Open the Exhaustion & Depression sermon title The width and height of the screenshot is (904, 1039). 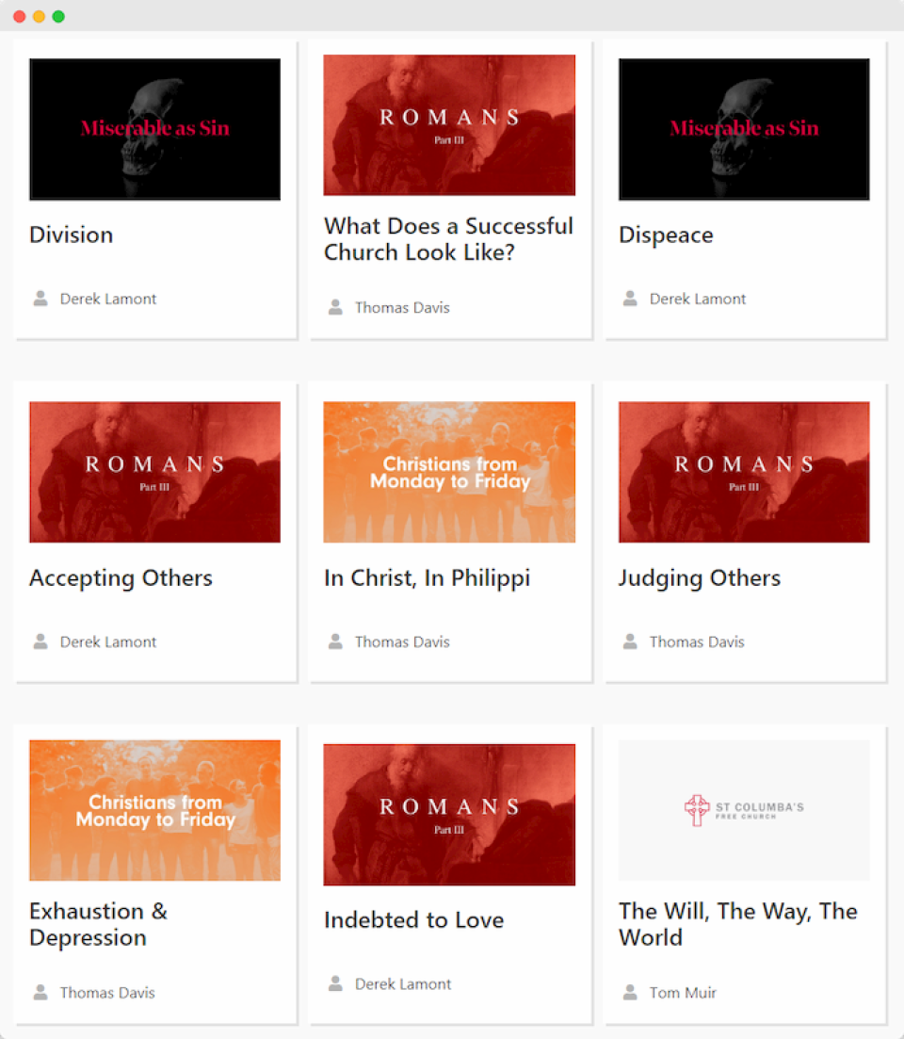coord(99,924)
